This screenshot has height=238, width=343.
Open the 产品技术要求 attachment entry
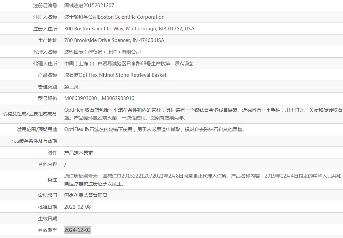click(x=78, y=153)
